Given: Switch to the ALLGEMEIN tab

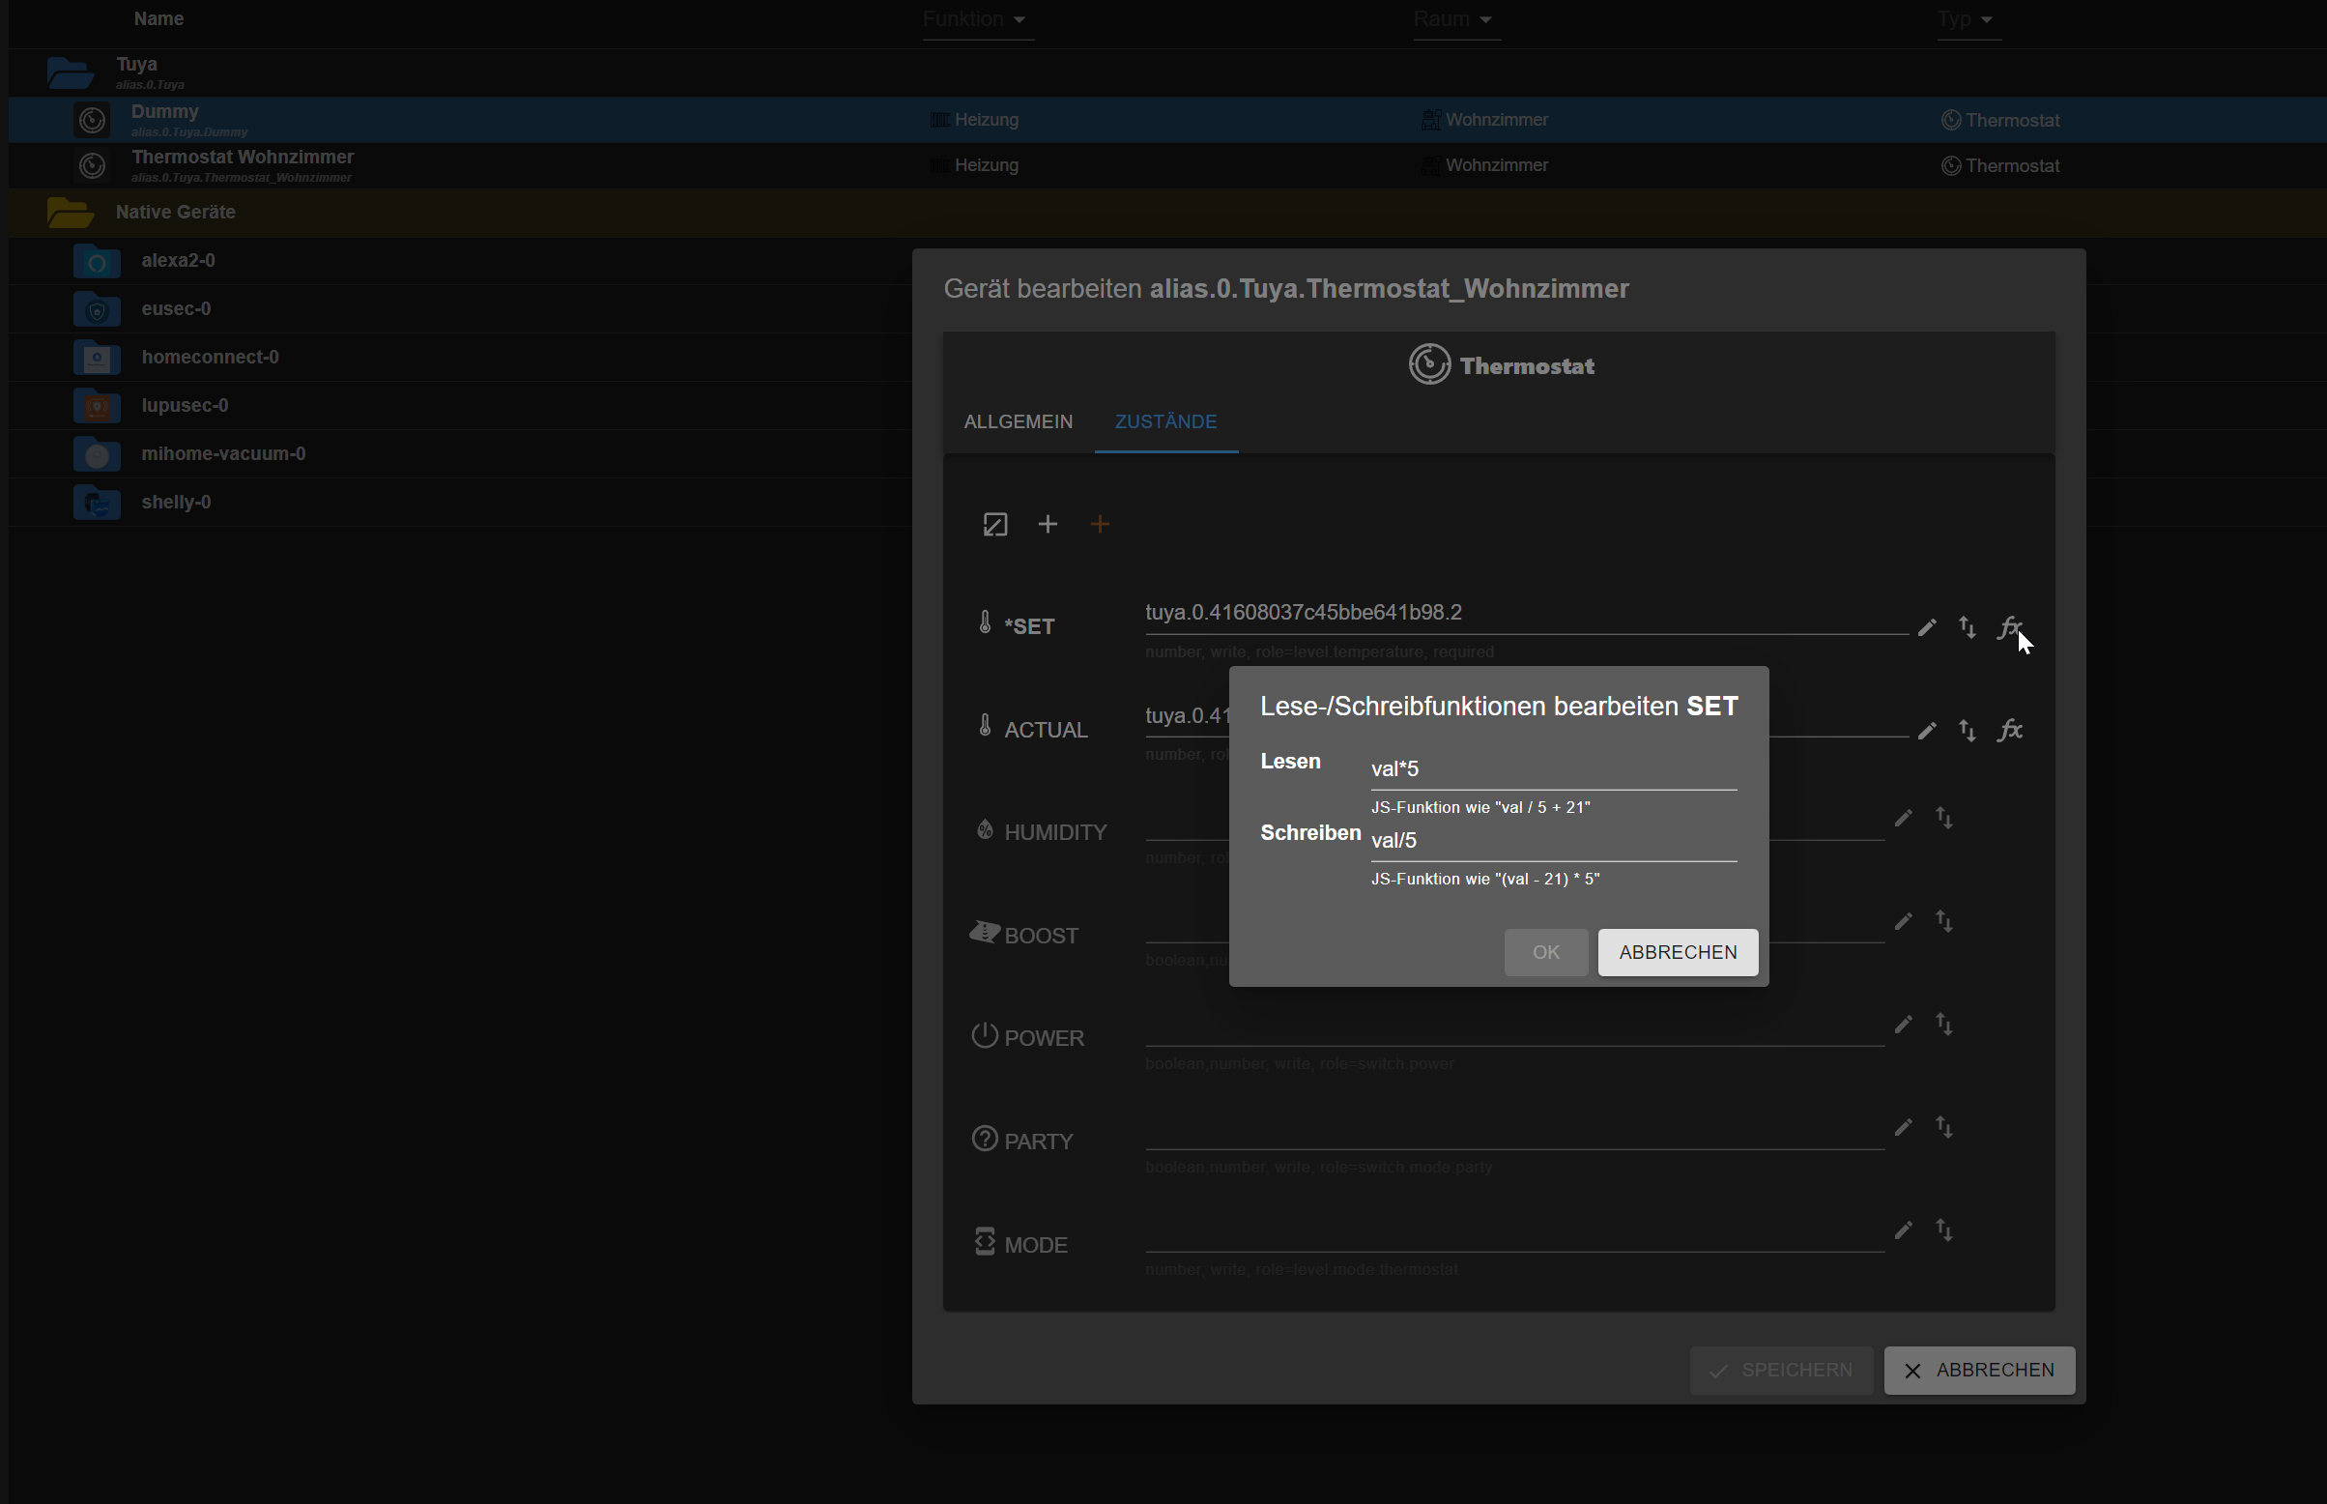Looking at the screenshot, I should pos(1017,420).
